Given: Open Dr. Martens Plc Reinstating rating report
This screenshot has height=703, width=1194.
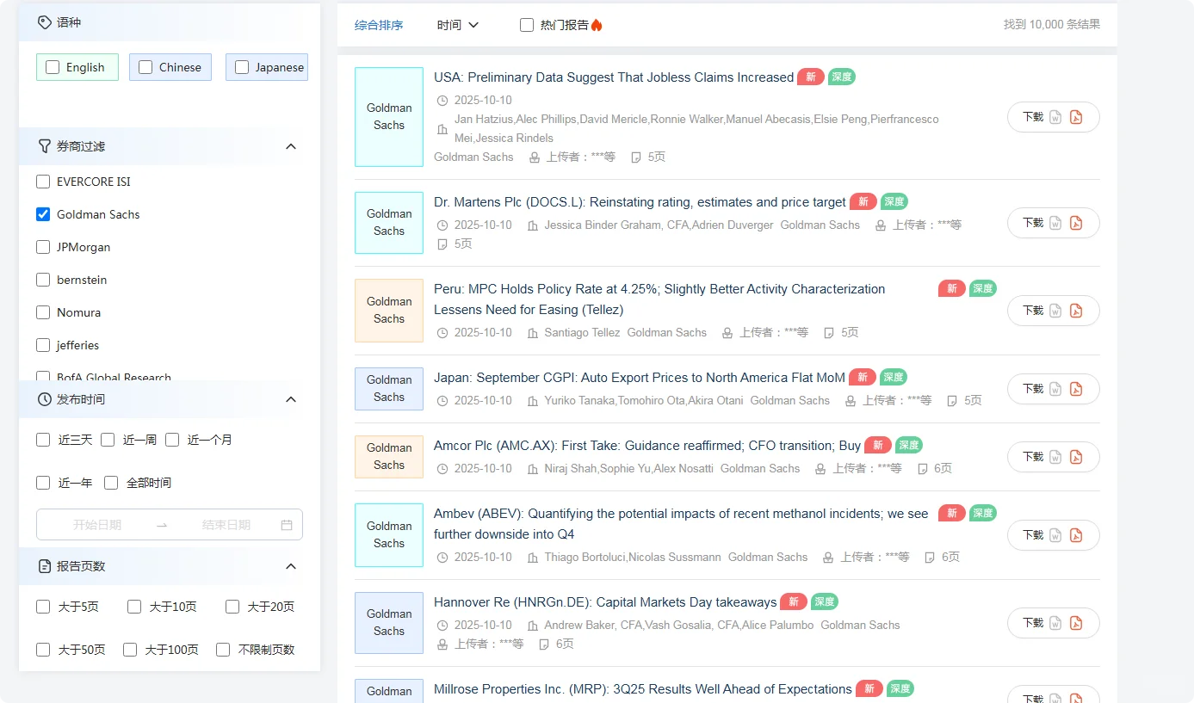Looking at the screenshot, I should [640, 202].
